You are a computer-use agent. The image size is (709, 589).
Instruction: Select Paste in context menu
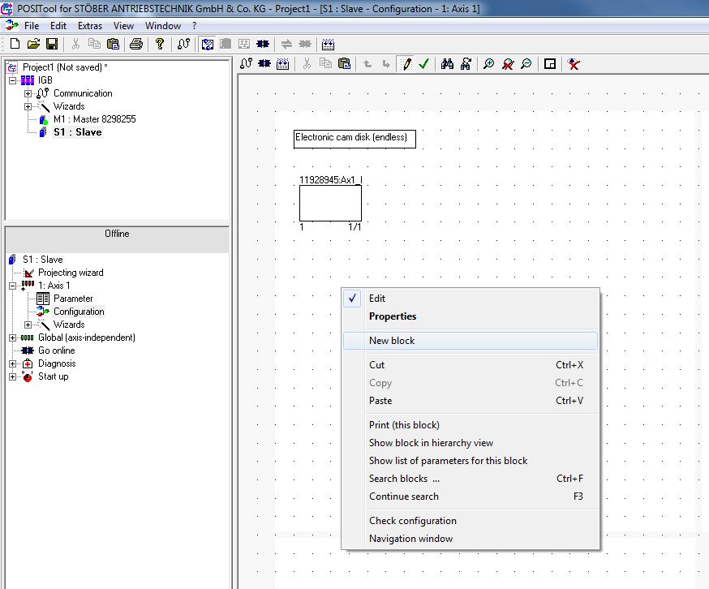tap(471, 401)
